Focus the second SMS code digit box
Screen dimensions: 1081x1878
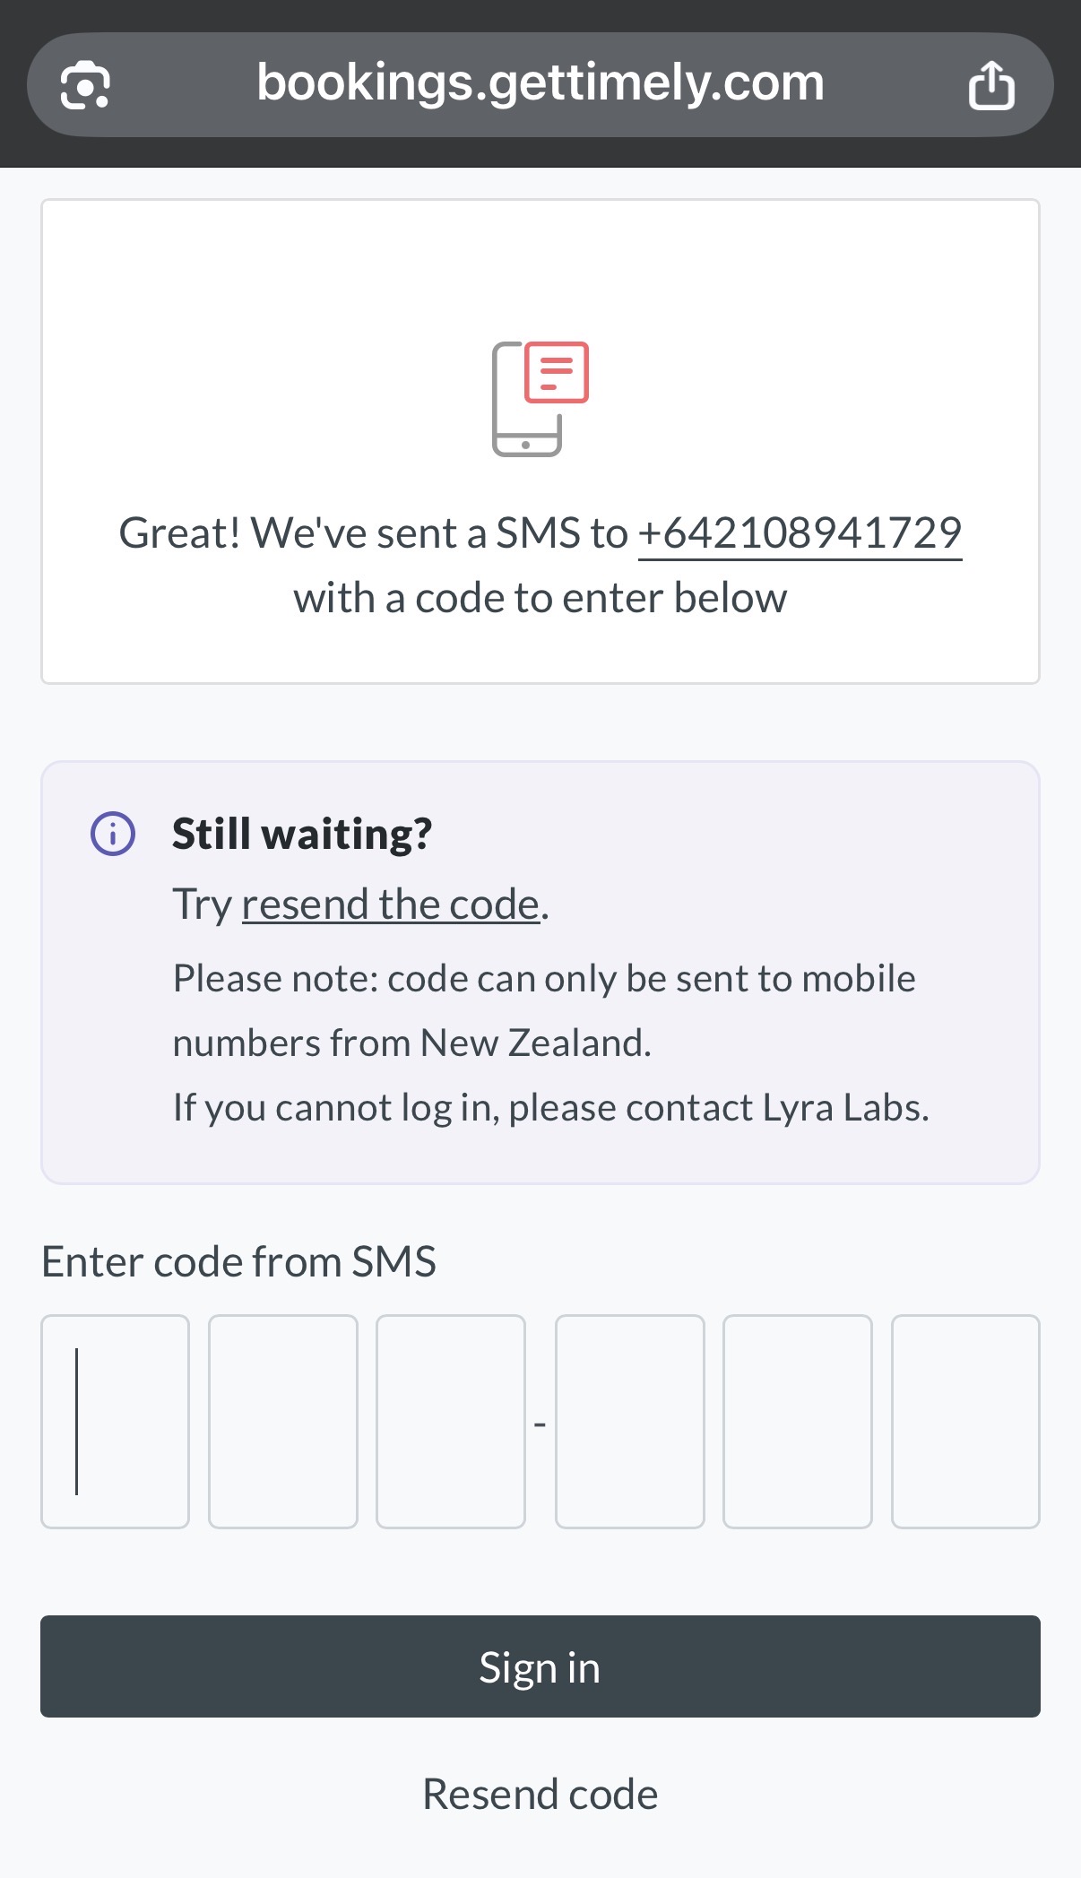(283, 1421)
